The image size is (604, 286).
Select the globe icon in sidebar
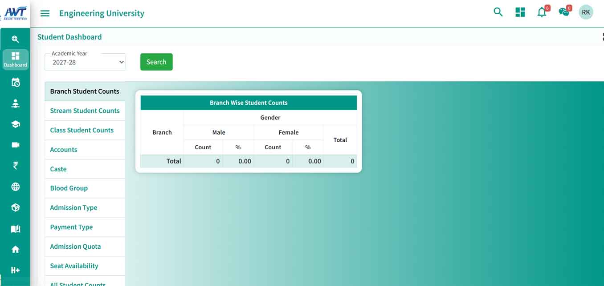[16, 187]
